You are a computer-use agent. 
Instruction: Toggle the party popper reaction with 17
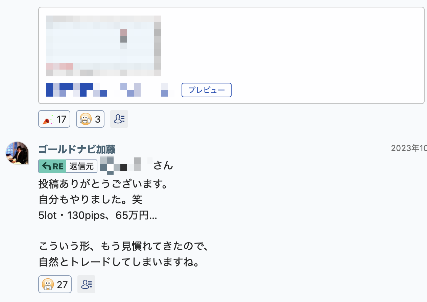(54, 119)
